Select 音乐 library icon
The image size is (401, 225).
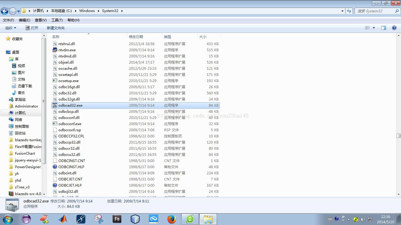[14, 93]
